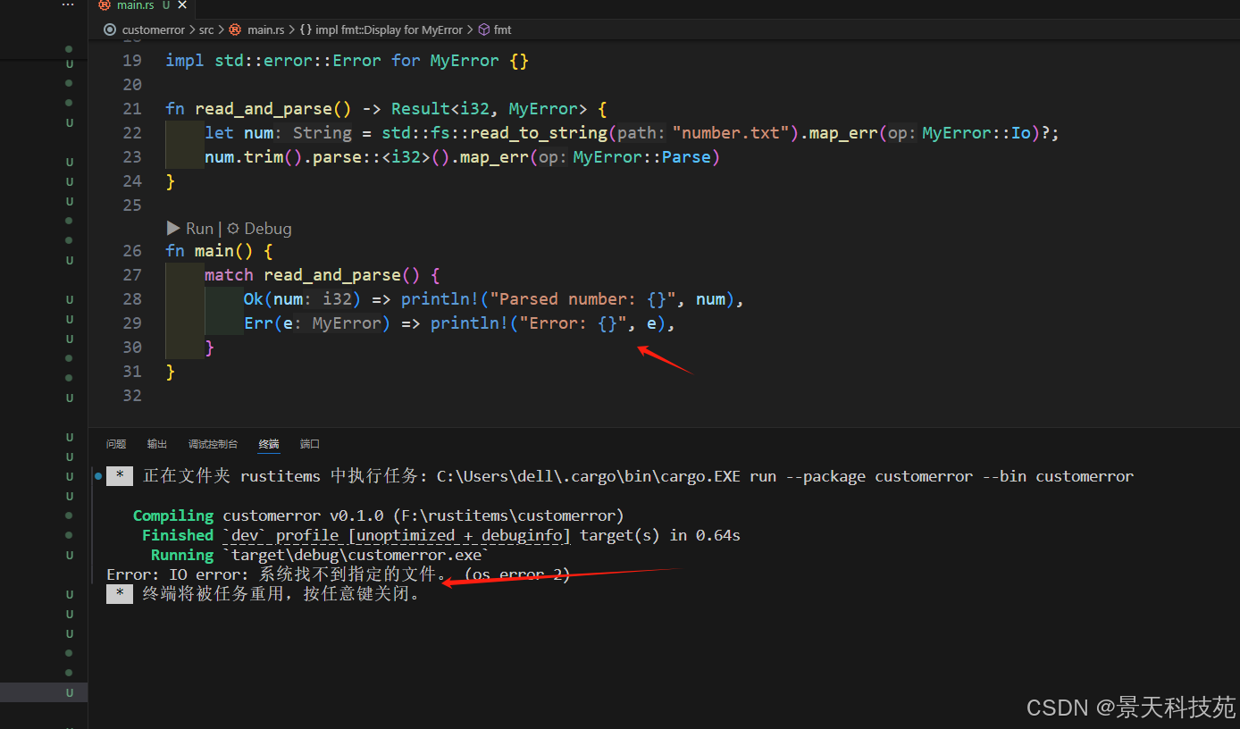Select src folder in the breadcrumb
This screenshot has width=1240, height=729.
click(x=206, y=29)
